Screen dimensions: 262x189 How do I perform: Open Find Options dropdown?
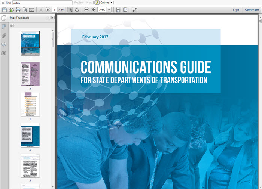[106, 3]
